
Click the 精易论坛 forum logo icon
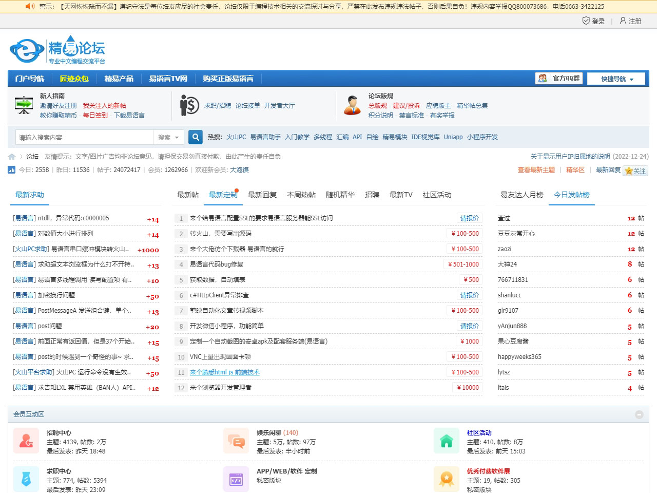(x=26, y=49)
